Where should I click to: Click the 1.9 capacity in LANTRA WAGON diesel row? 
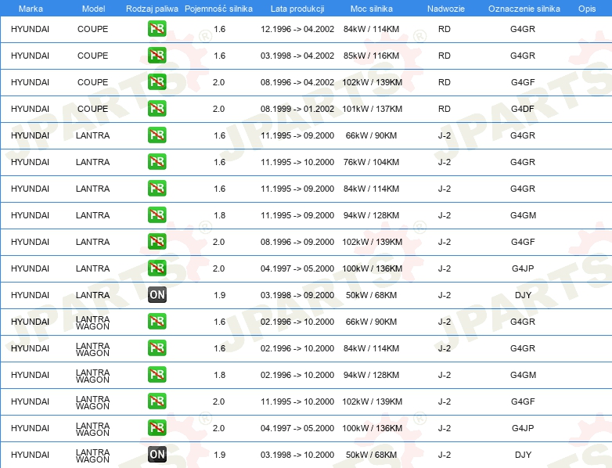[219, 455]
